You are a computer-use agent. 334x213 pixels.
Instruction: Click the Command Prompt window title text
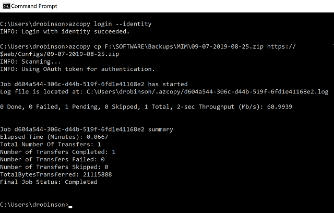(x=34, y=6)
